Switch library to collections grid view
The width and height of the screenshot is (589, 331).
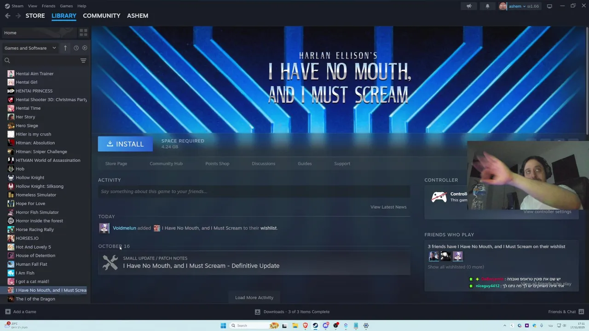point(83,33)
